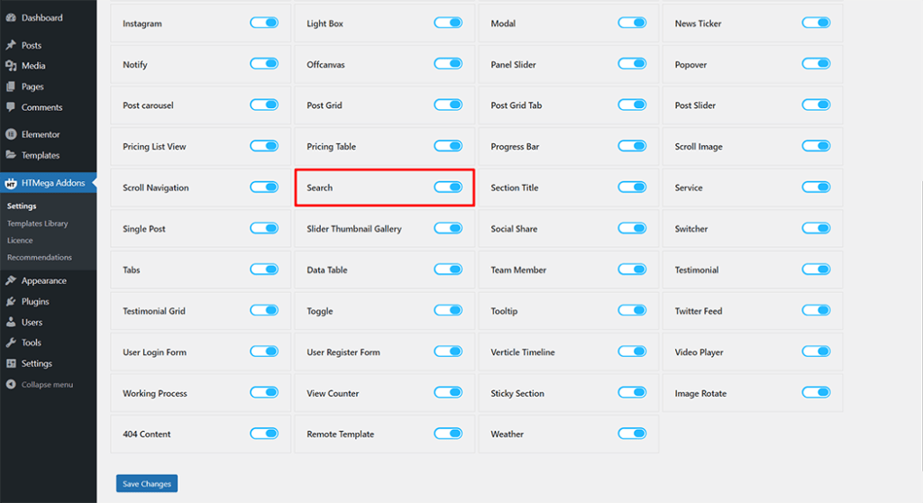The image size is (923, 503).
Task: Click the Comments bubble icon
Action: pyautogui.click(x=11, y=107)
